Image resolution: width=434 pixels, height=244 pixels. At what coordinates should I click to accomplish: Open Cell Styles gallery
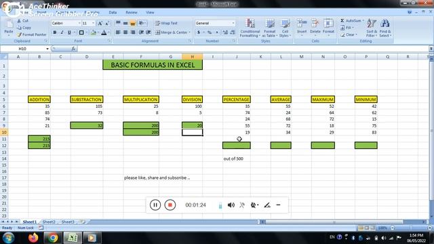coord(285,28)
